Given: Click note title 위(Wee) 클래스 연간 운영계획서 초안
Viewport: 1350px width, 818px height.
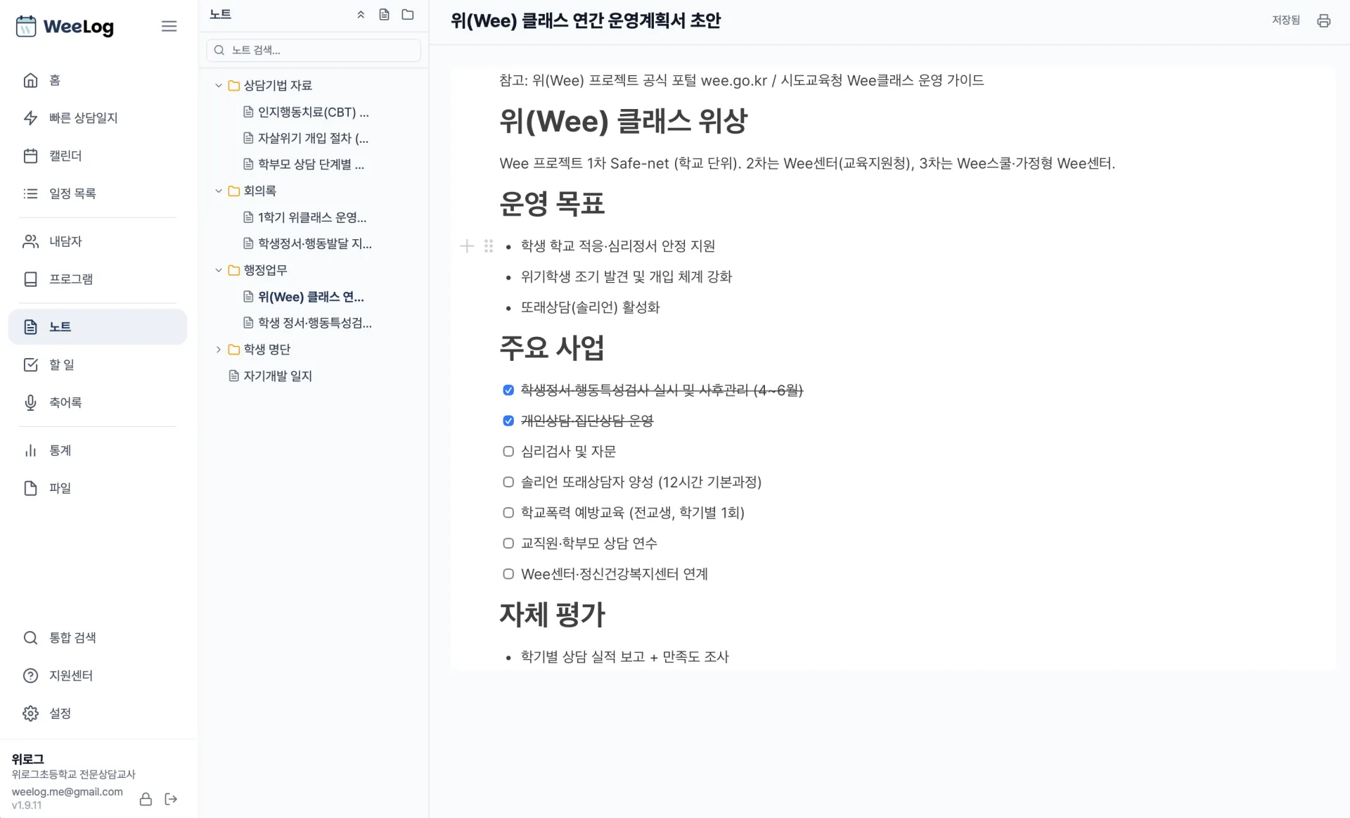Looking at the screenshot, I should (586, 20).
